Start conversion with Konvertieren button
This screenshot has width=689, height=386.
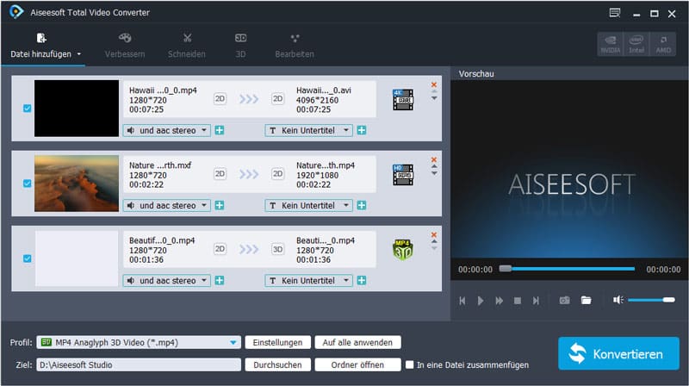tap(618, 354)
